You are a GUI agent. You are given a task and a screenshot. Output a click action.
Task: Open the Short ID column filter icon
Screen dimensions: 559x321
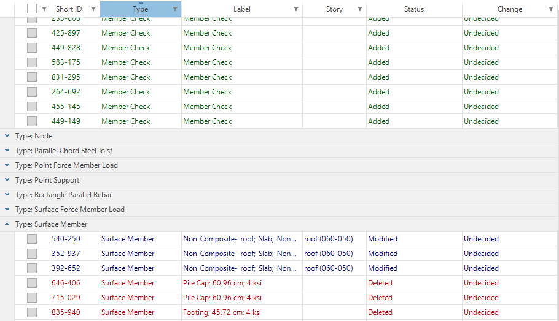93,9
